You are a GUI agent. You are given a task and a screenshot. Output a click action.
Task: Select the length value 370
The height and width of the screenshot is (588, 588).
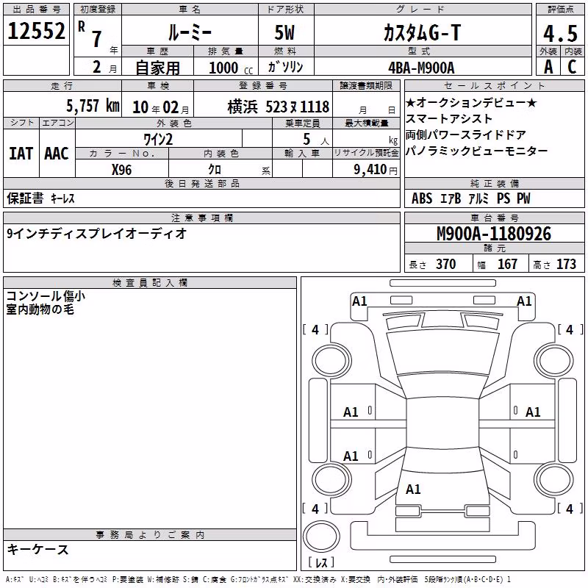click(x=445, y=264)
